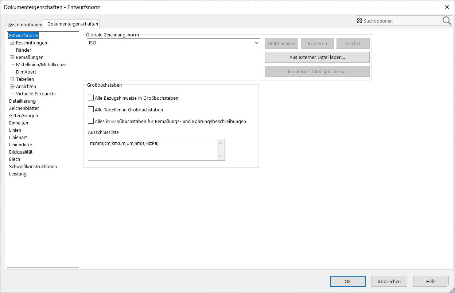Screen dimensions: 455x293
Task: Click Aus externer Datei laden button
Action: [x=317, y=57]
